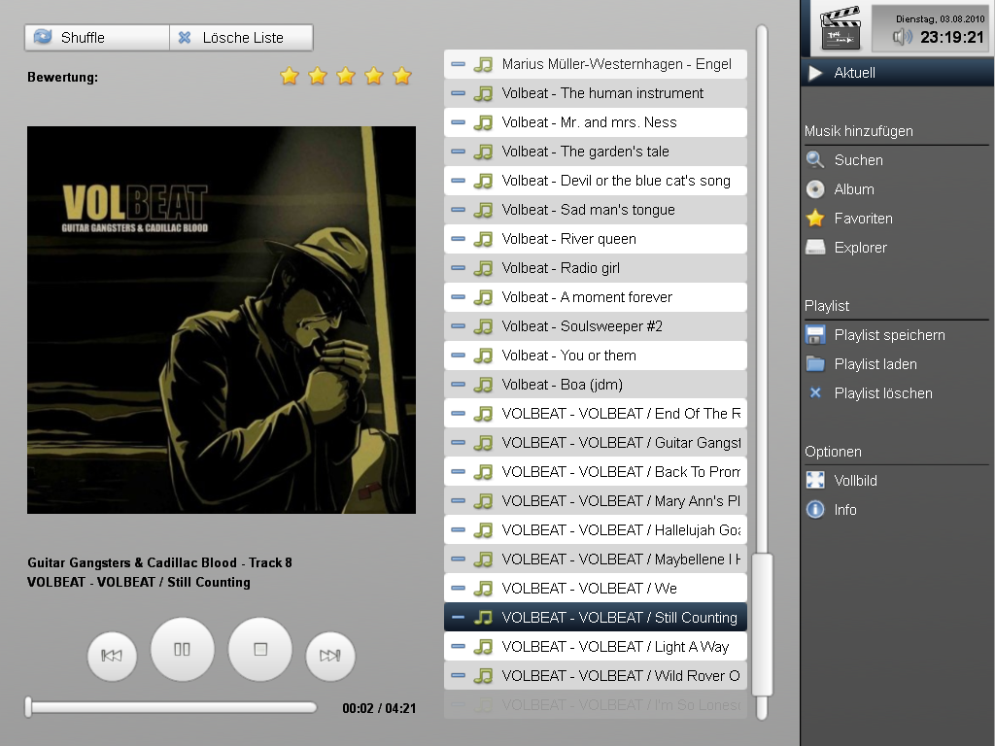Click the speaker volume icon
Image resolution: width=995 pixels, height=746 pixels.
[903, 37]
